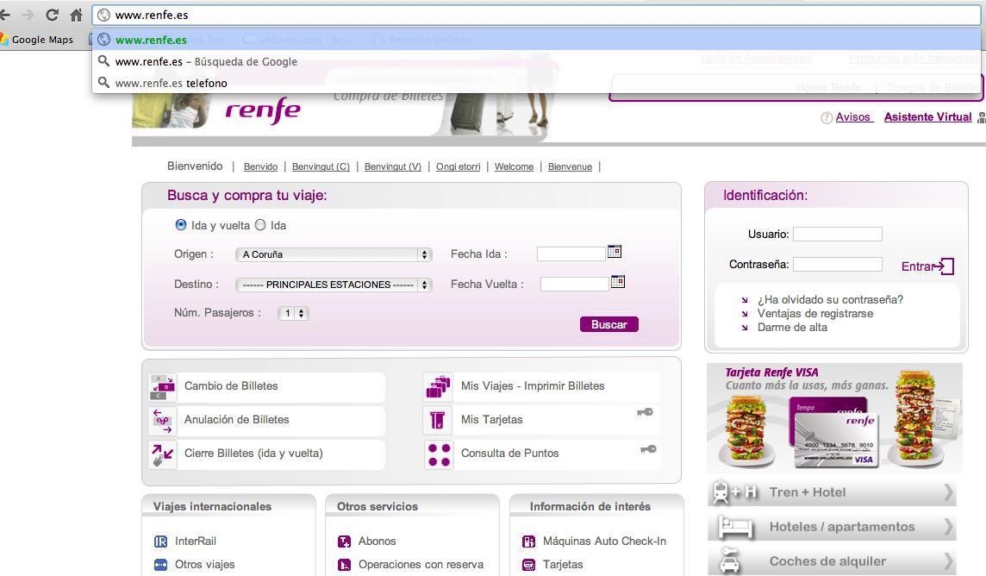Click the InterRail icon
Viewport: 986px width, 576px height.
pyautogui.click(x=160, y=542)
